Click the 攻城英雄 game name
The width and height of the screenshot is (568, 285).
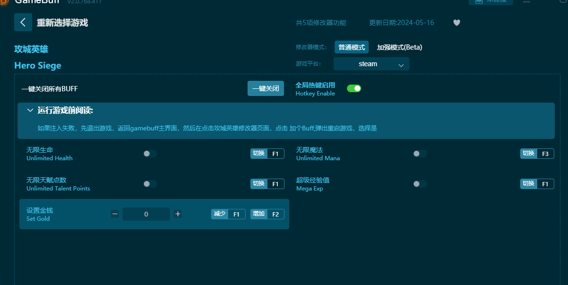(31, 49)
